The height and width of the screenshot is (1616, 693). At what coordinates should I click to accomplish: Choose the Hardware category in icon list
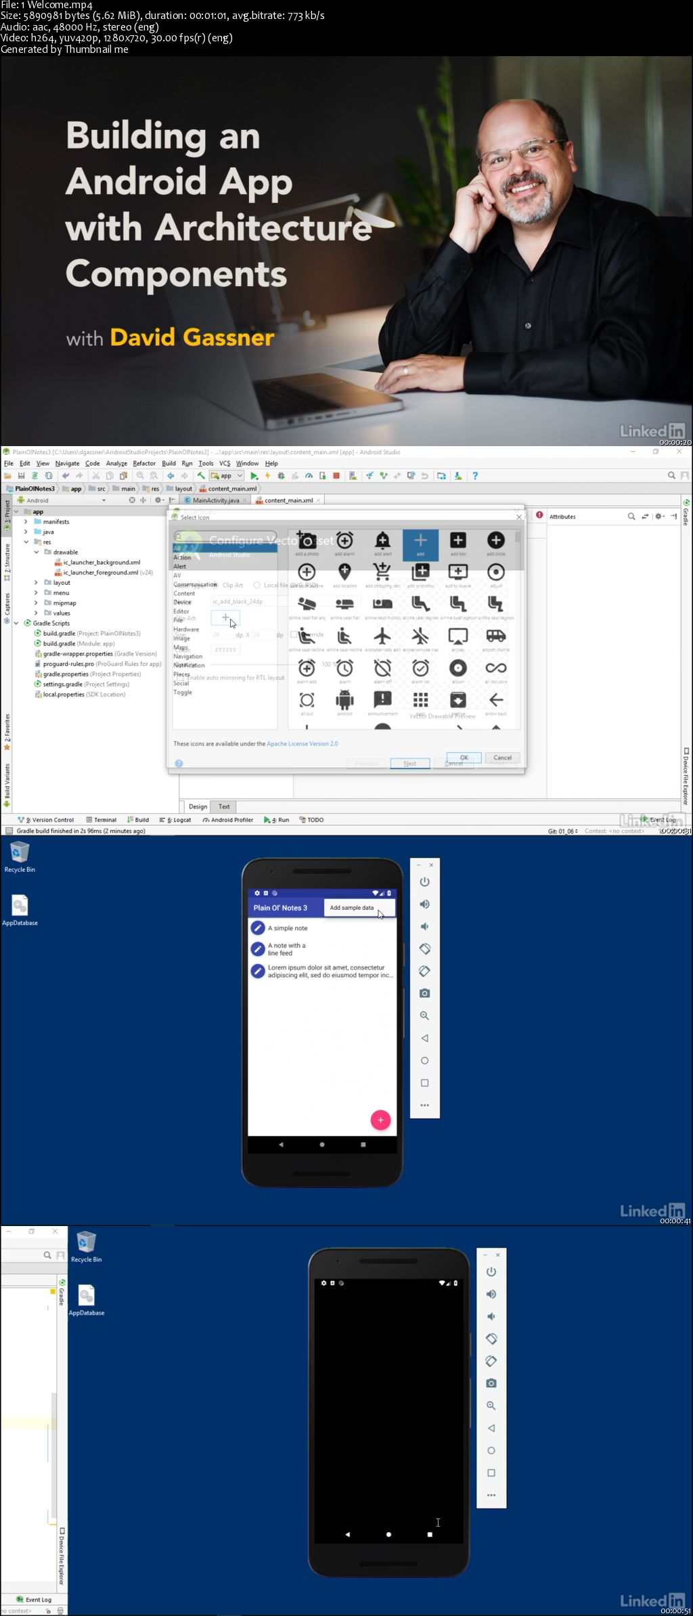[x=186, y=629]
